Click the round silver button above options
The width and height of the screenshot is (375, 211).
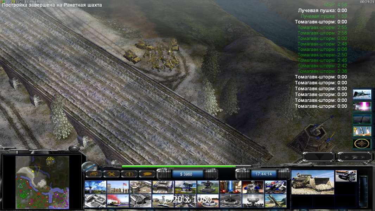tap(90, 166)
